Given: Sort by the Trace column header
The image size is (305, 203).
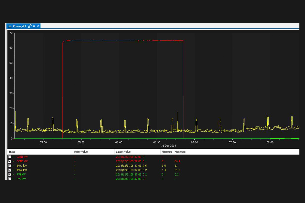Looking at the screenshot, I should coord(12,152).
